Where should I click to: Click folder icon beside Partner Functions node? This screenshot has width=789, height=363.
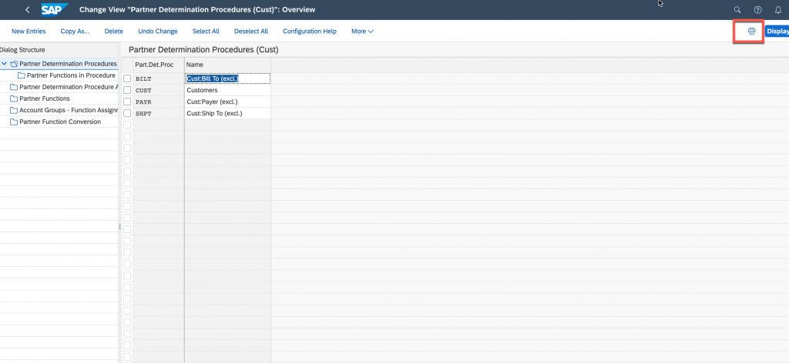coord(14,98)
